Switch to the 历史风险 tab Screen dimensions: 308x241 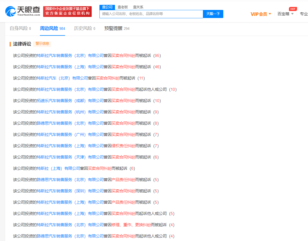coord(84,28)
